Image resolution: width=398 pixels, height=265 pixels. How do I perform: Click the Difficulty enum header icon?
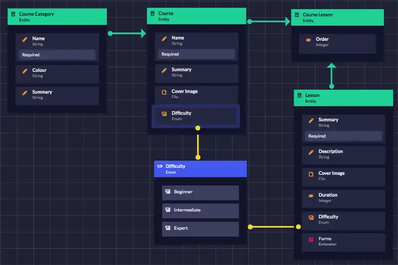coord(160,167)
